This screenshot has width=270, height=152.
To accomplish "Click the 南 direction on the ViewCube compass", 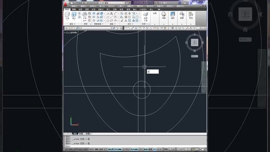I will [x=194, y=51].
